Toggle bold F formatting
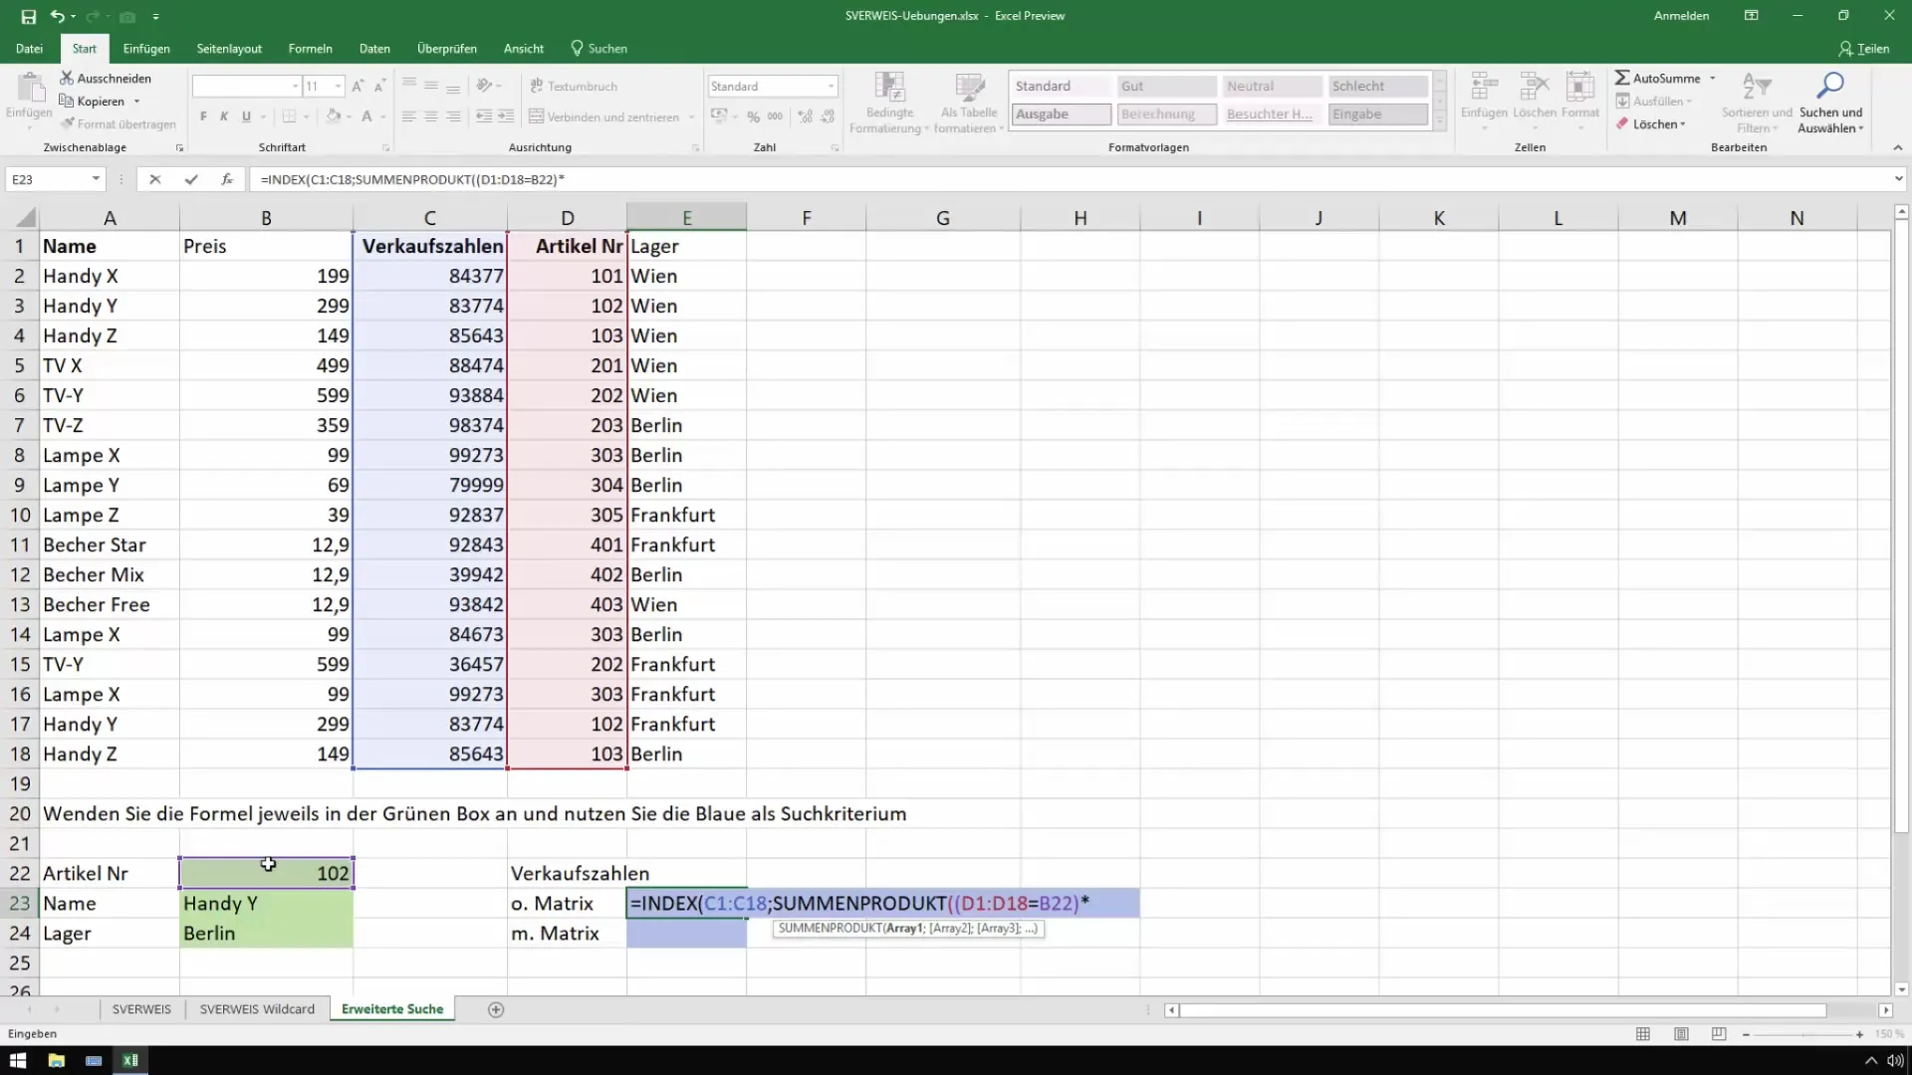 (x=203, y=116)
